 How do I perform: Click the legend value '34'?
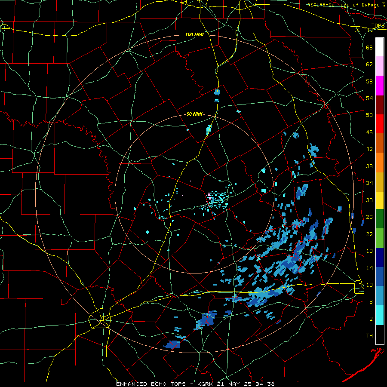click(x=369, y=183)
